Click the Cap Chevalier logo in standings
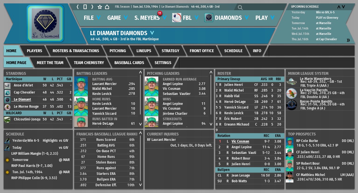Screen dimensions: 358x193 coord(7,93)
